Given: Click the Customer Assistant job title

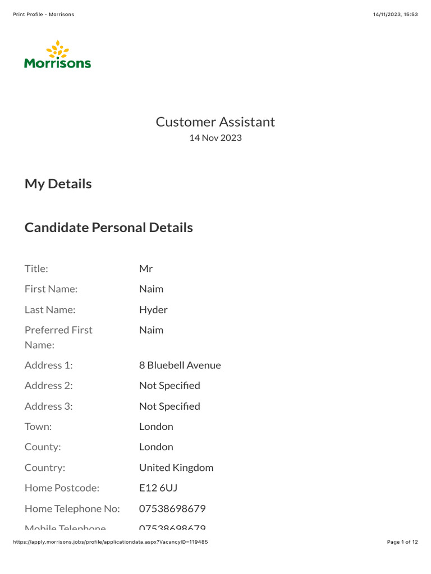Looking at the screenshot, I should pos(215,122).
